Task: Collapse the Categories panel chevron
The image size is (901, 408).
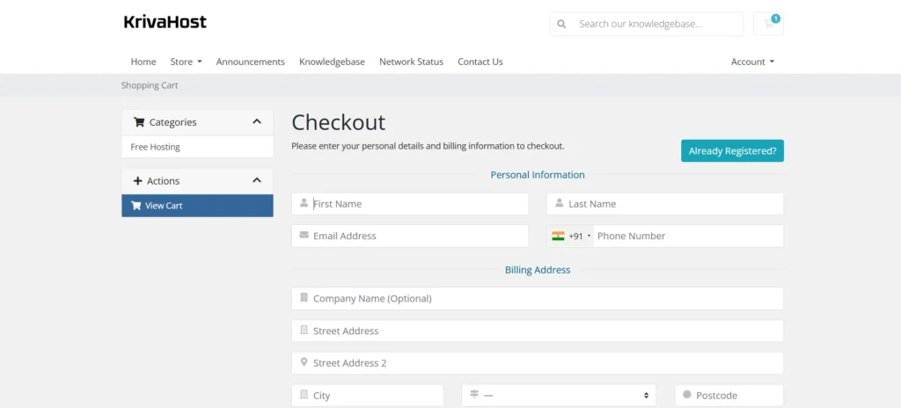Action: 257,122
